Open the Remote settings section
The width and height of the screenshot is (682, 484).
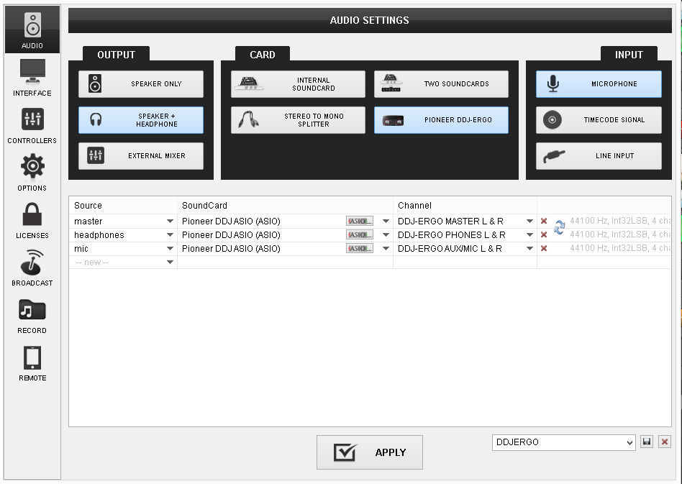pos(32,362)
